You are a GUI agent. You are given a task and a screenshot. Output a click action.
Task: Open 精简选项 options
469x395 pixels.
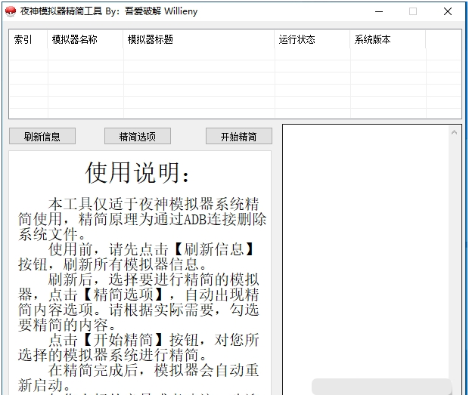(x=138, y=136)
